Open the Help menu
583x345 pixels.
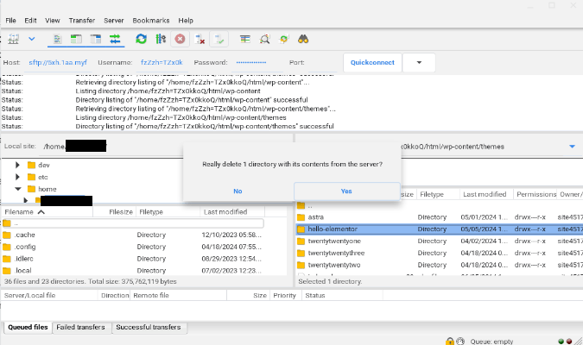[186, 21]
